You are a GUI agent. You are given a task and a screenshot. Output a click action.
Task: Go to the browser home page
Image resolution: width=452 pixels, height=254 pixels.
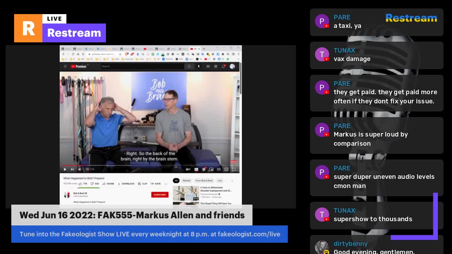click(x=78, y=54)
